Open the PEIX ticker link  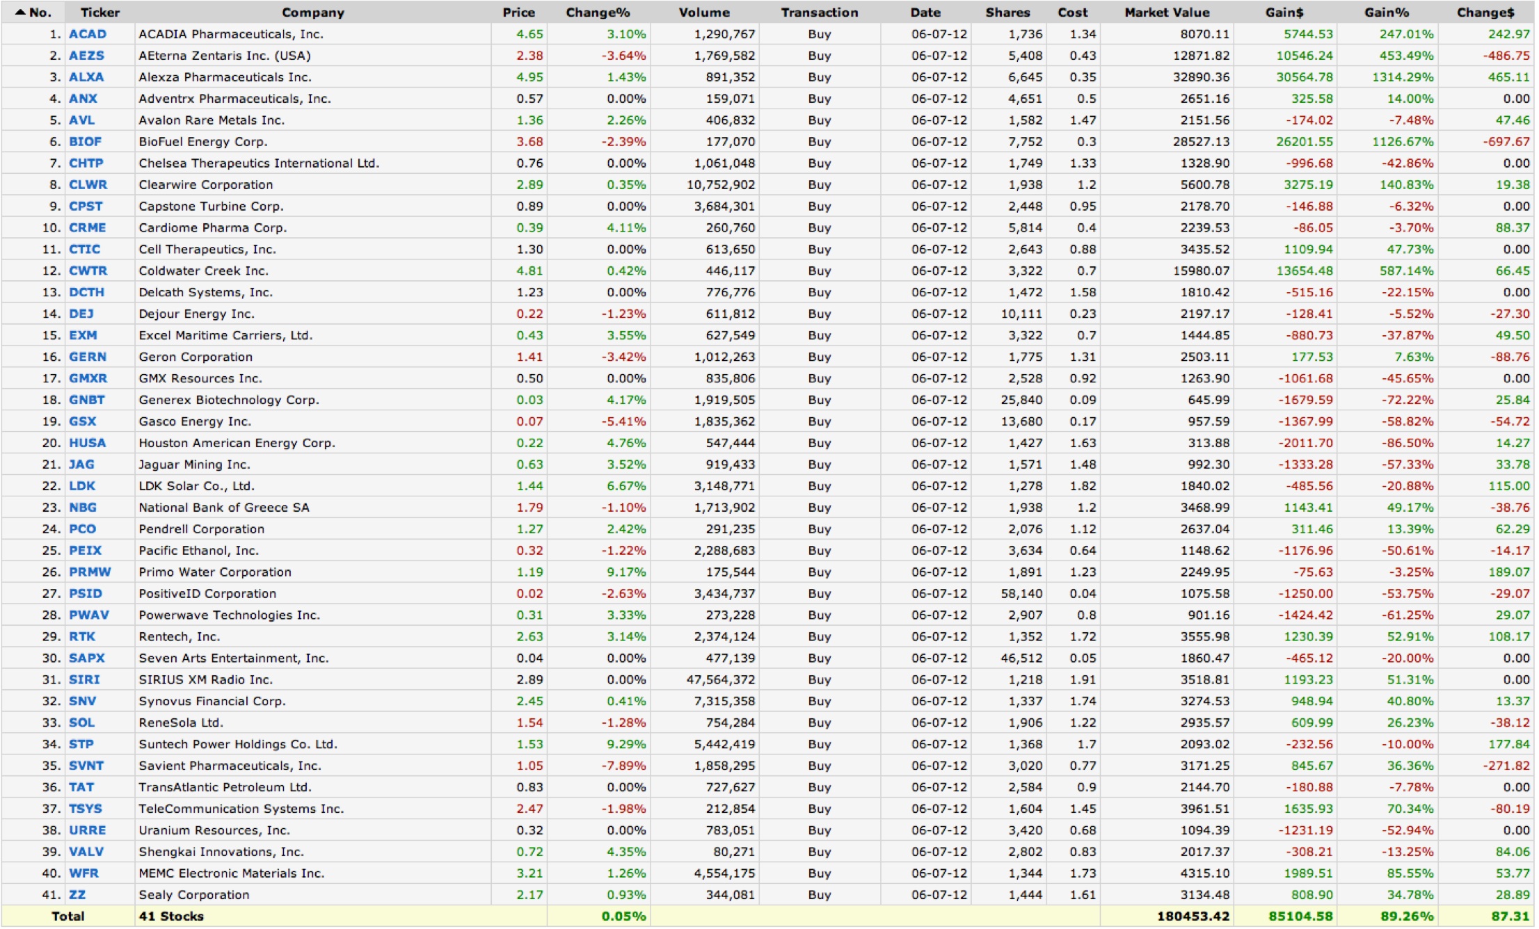(x=85, y=551)
